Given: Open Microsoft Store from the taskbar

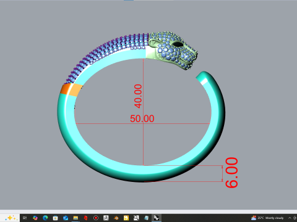Looking at the screenshot, I should [x=55, y=218].
